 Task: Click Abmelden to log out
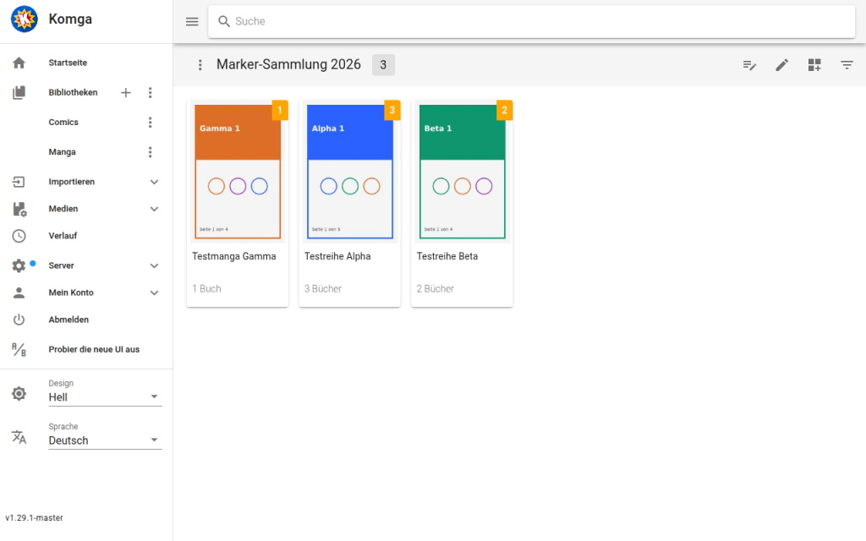point(69,320)
